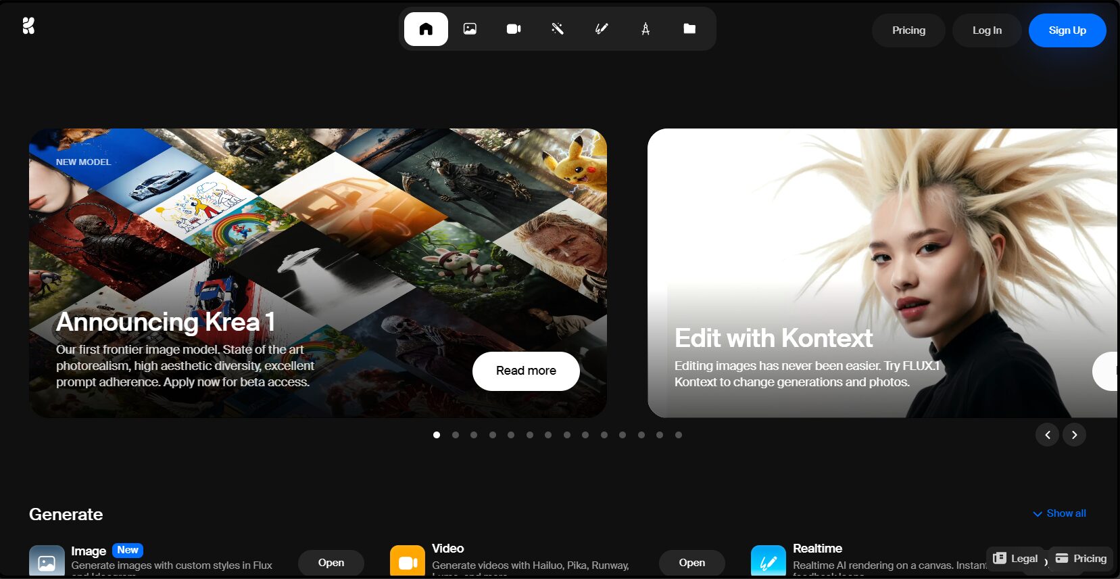Open the Video generator
Viewport: 1120px width, 579px height.
[x=692, y=563]
